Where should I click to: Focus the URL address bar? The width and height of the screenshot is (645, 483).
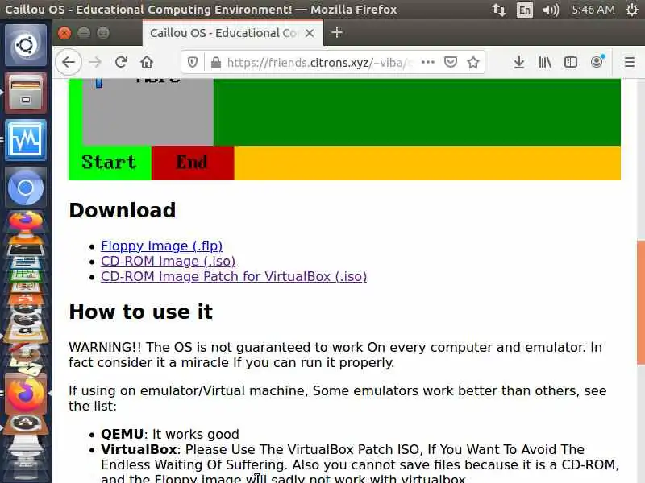point(318,63)
